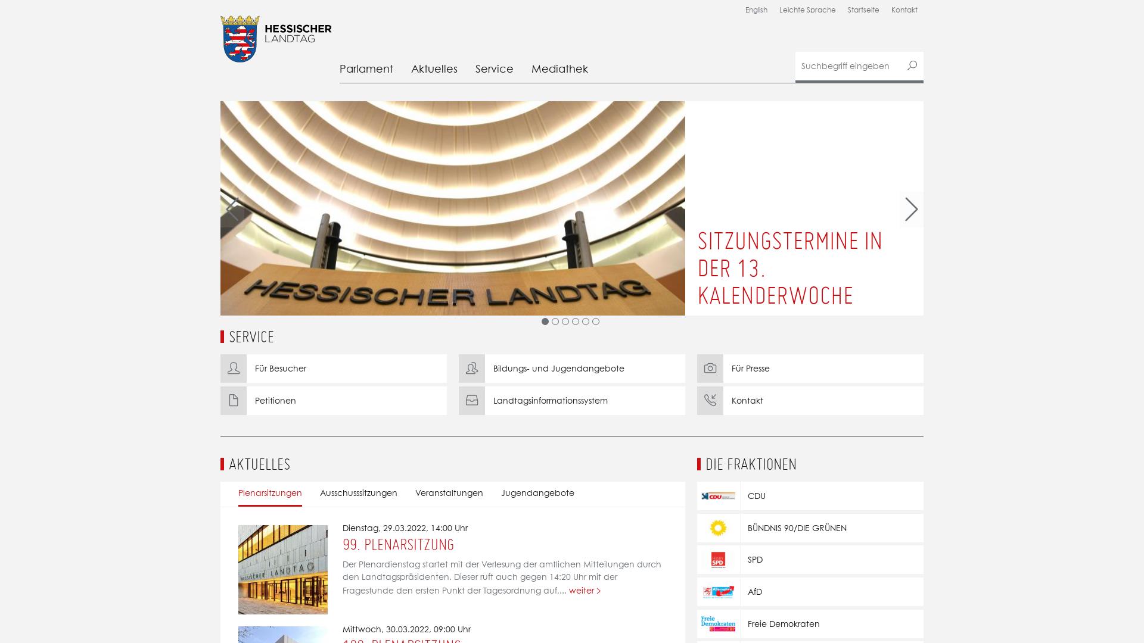Open Bildungs- und Jugendangebote link
The width and height of the screenshot is (1144, 643).
[x=572, y=369]
